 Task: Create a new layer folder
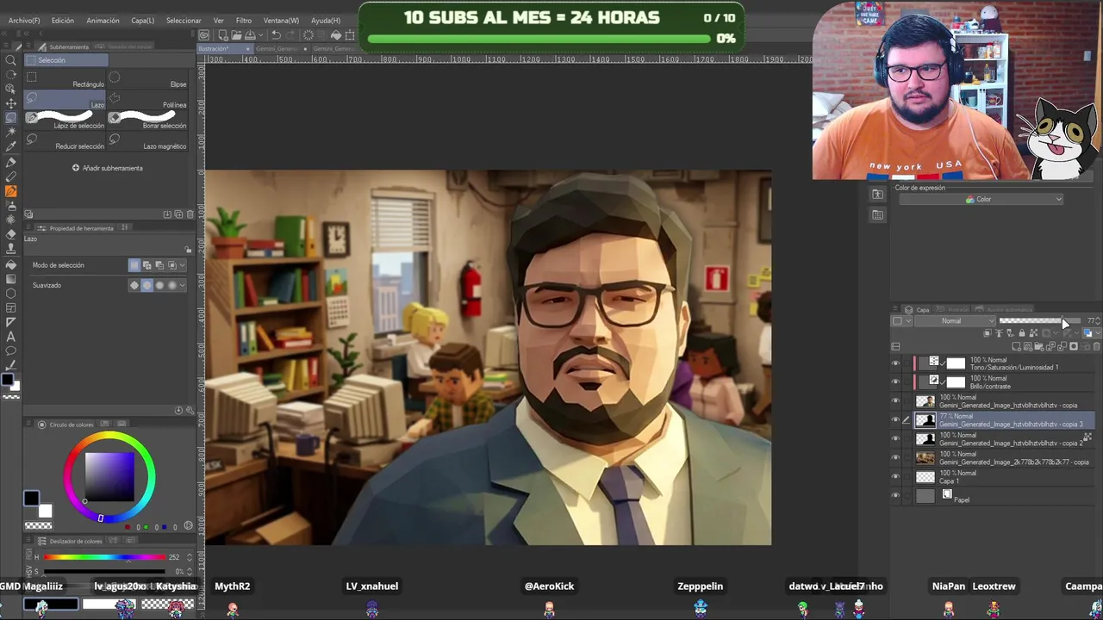pyautogui.click(x=1039, y=347)
